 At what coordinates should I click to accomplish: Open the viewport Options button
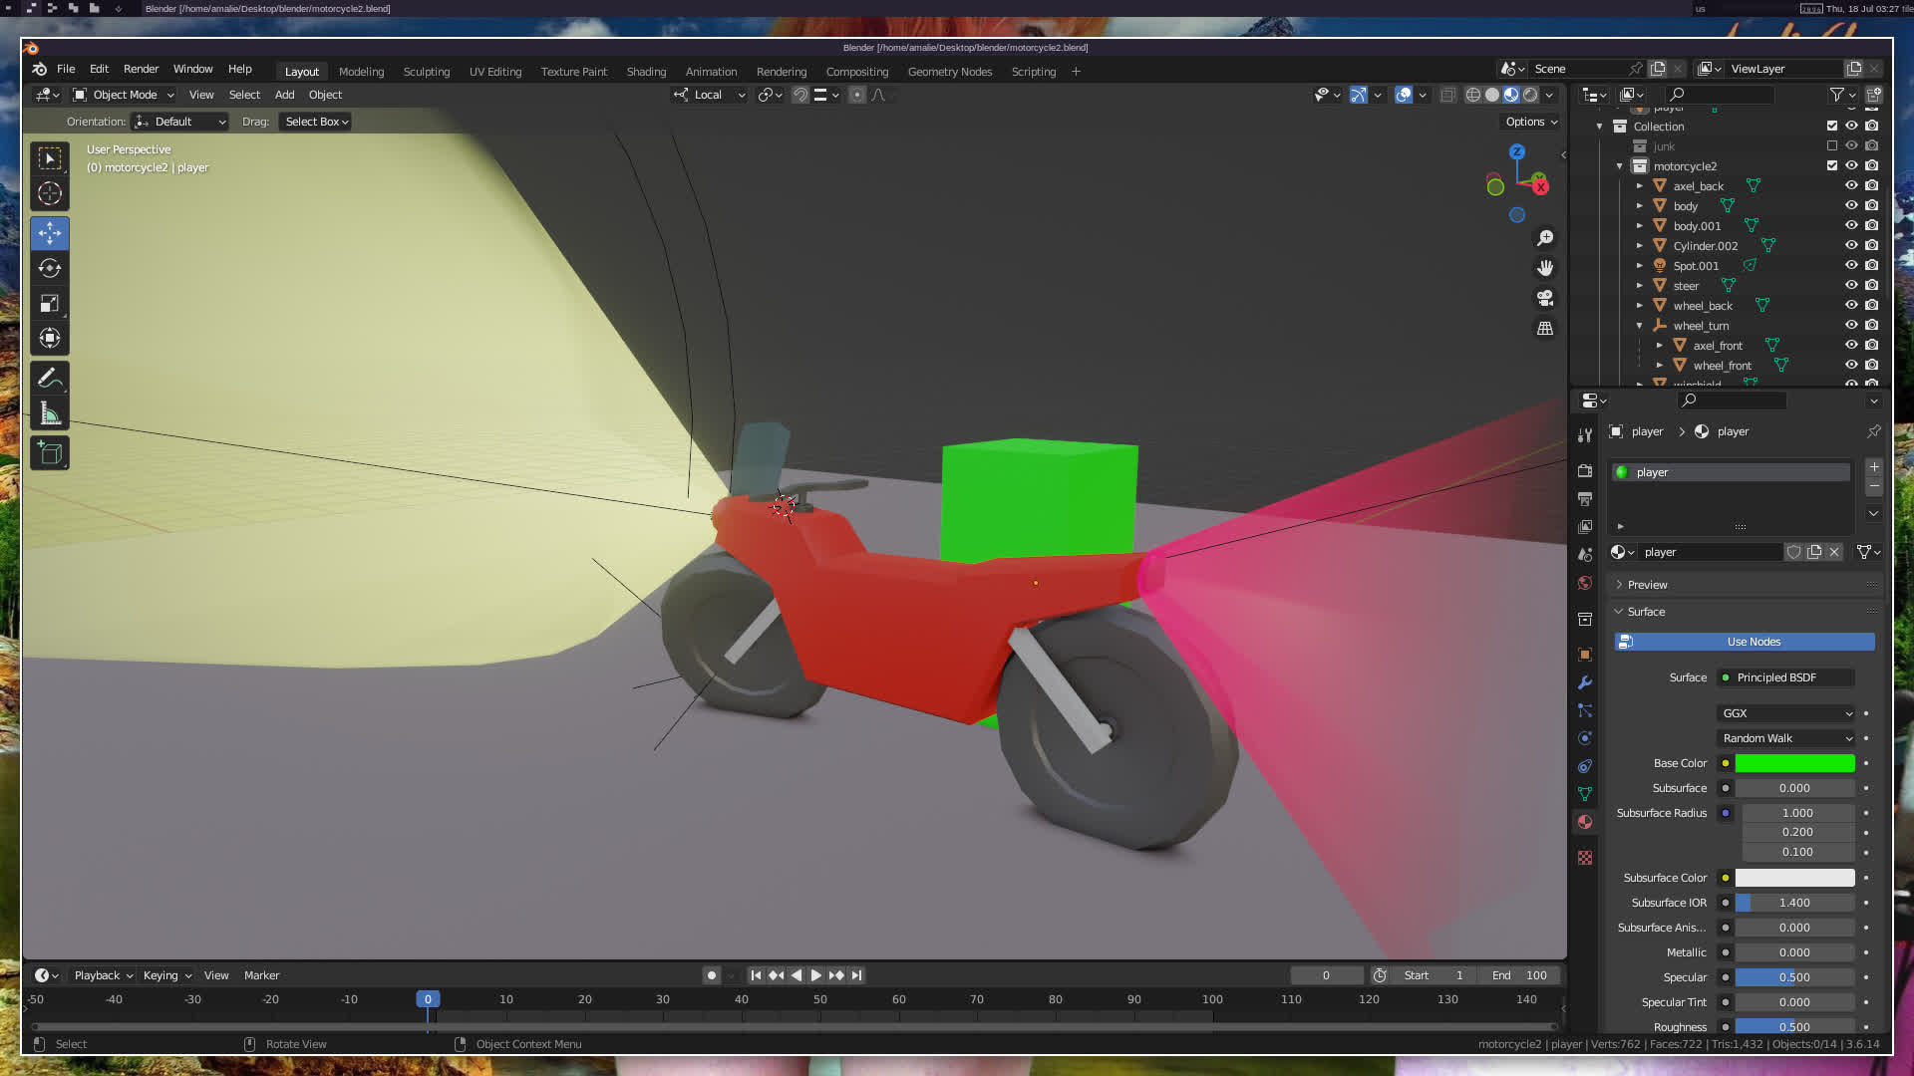coord(1531,122)
